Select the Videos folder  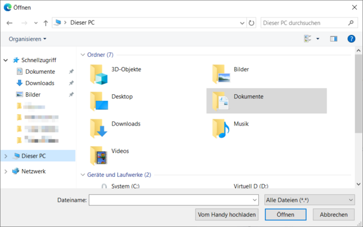pos(110,156)
